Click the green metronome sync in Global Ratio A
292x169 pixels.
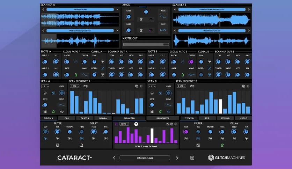76,75
